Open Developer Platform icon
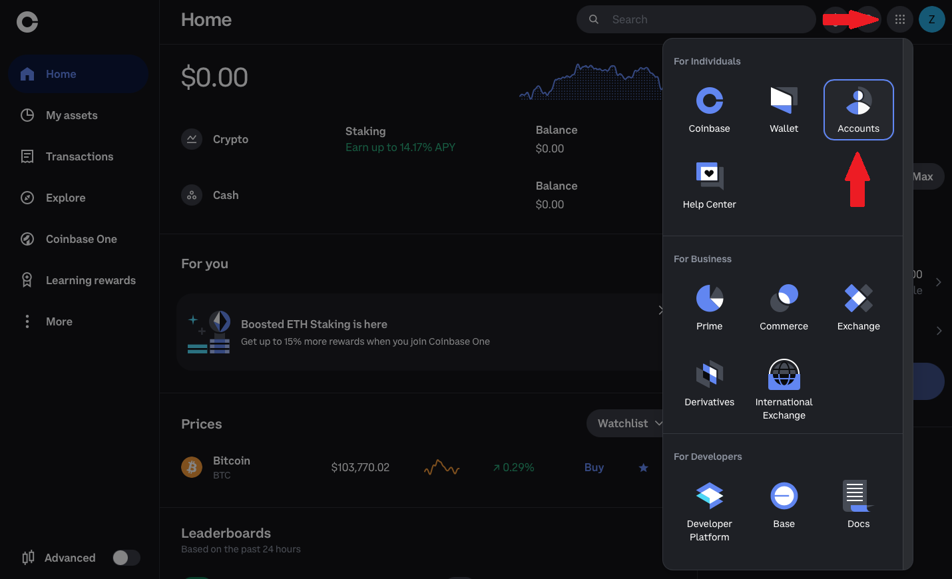 coord(709,511)
